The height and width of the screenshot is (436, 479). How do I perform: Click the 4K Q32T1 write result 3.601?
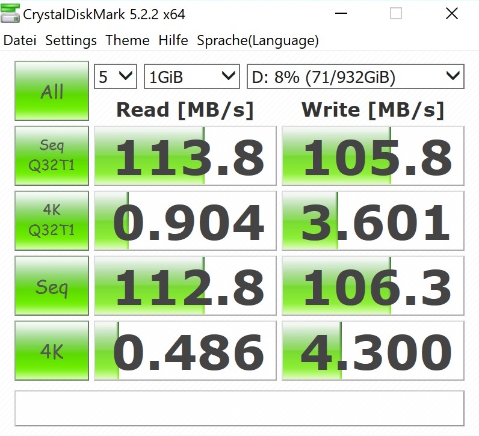(373, 221)
